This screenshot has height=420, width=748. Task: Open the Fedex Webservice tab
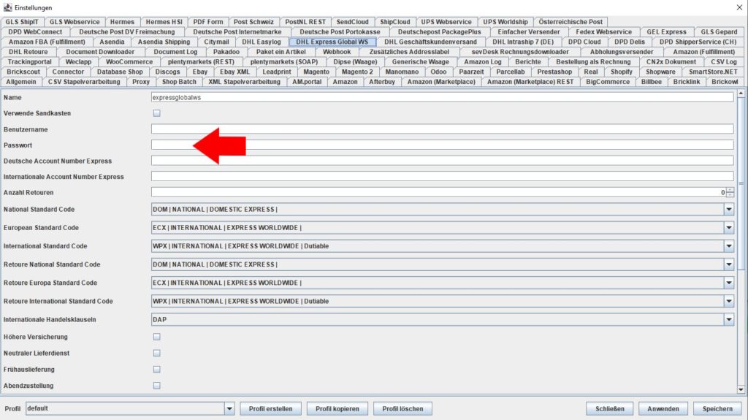coord(603,32)
